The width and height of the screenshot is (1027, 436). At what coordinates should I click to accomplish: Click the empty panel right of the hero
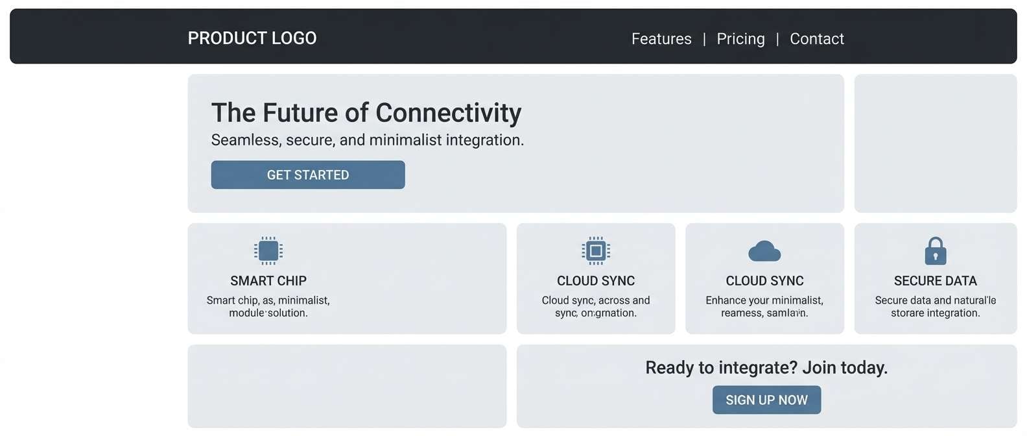click(935, 143)
